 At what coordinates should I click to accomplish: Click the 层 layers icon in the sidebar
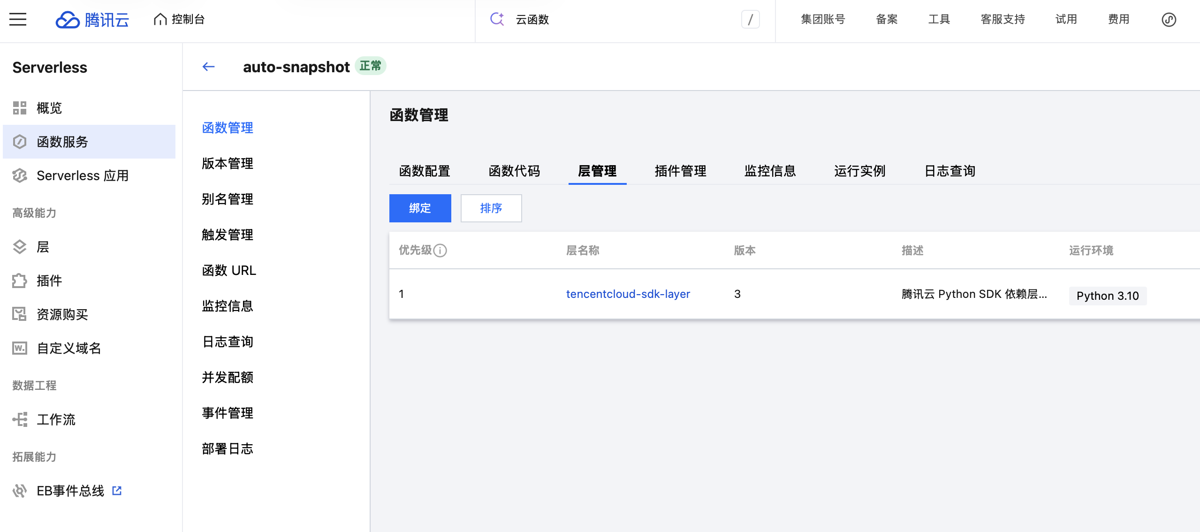19,247
